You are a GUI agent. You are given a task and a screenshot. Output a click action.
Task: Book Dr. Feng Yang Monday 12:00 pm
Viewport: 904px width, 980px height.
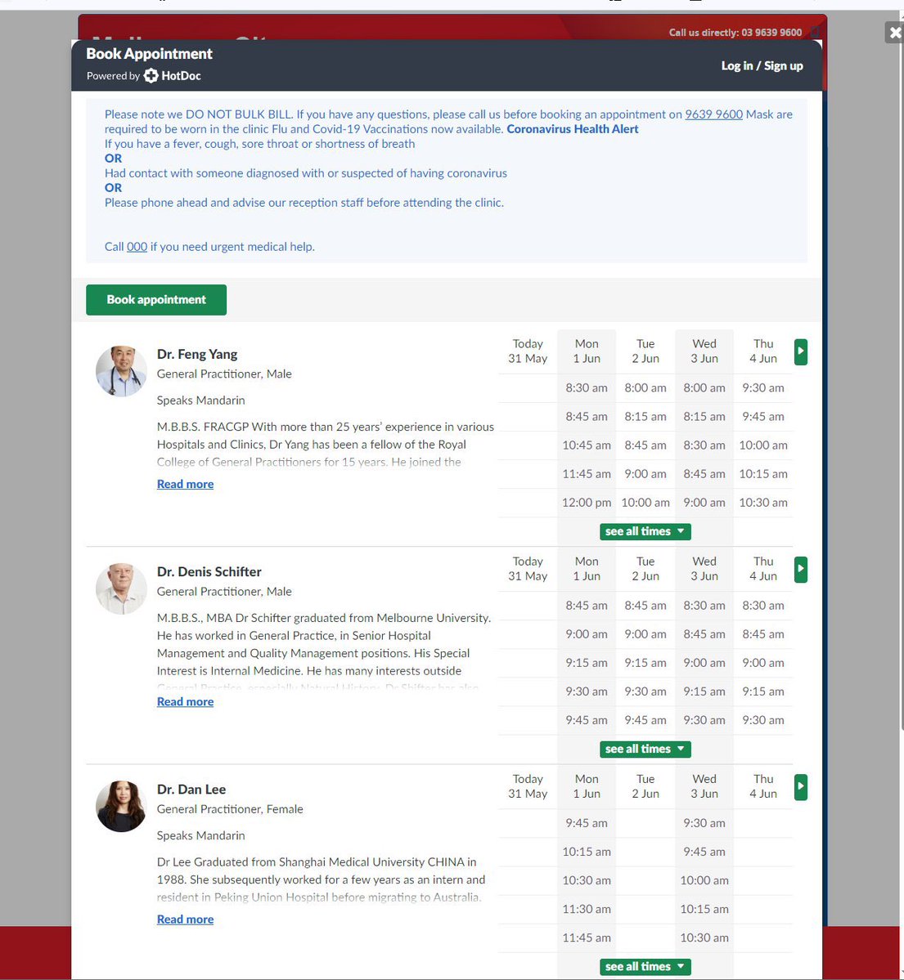tap(587, 503)
